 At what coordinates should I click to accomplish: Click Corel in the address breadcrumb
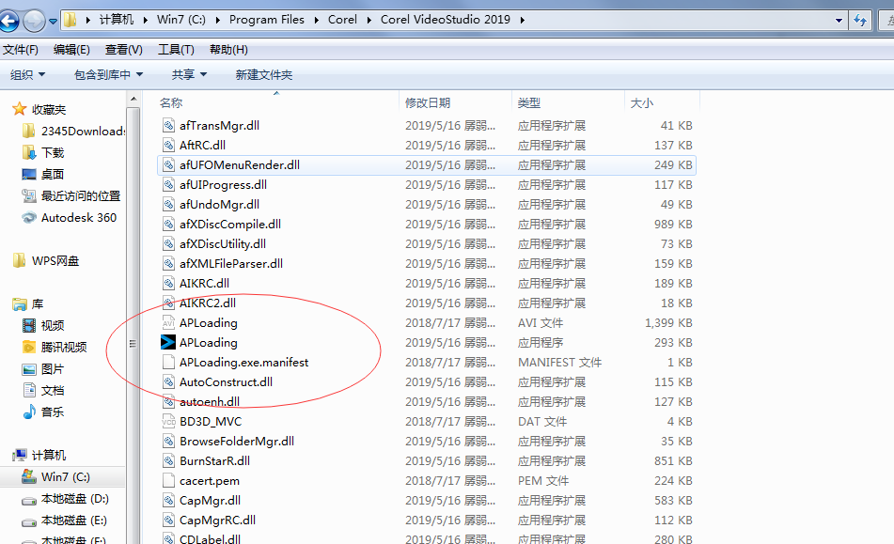(x=342, y=20)
